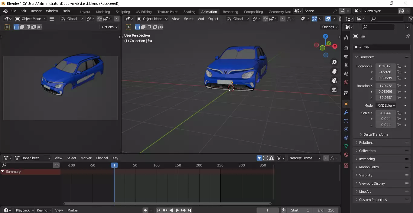Open the Output properties tab
Image resolution: width=413 pixels, height=213 pixels.
tap(346, 56)
